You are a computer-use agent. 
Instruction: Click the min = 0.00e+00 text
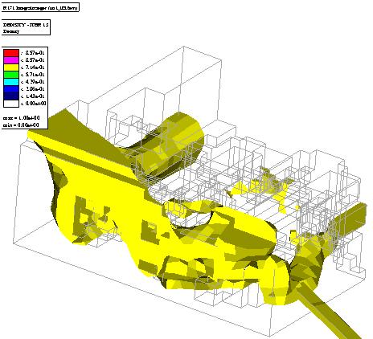[21, 125]
